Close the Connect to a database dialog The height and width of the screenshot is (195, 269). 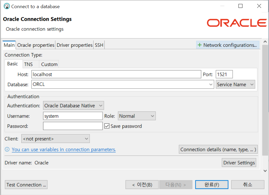[x=259, y=6]
